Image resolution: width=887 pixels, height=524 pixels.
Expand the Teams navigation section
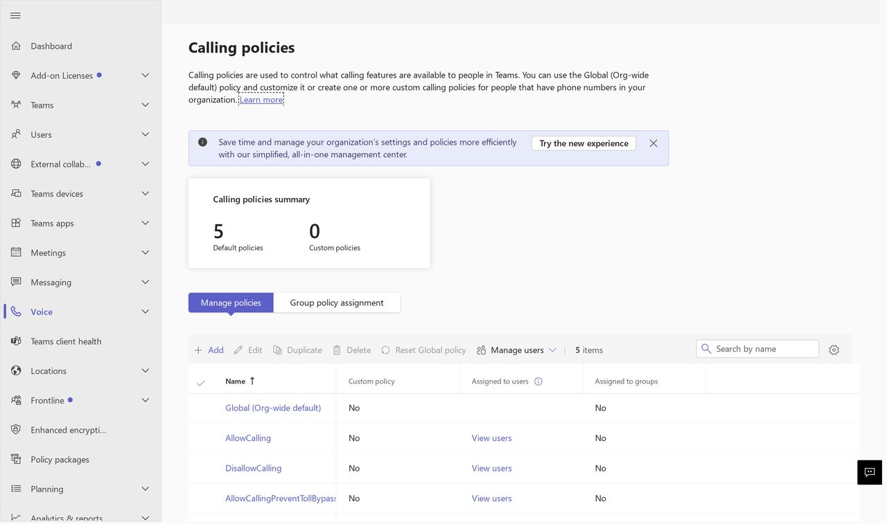coord(146,105)
